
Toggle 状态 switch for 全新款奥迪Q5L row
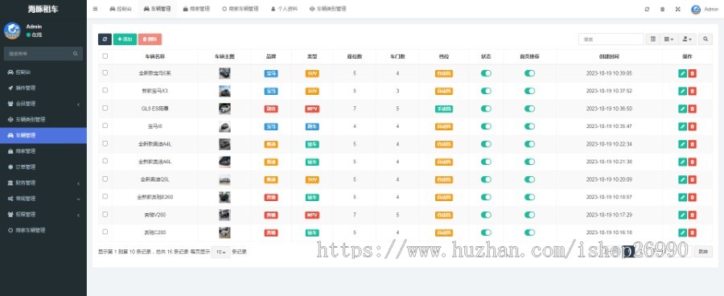click(x=486, y=179)
